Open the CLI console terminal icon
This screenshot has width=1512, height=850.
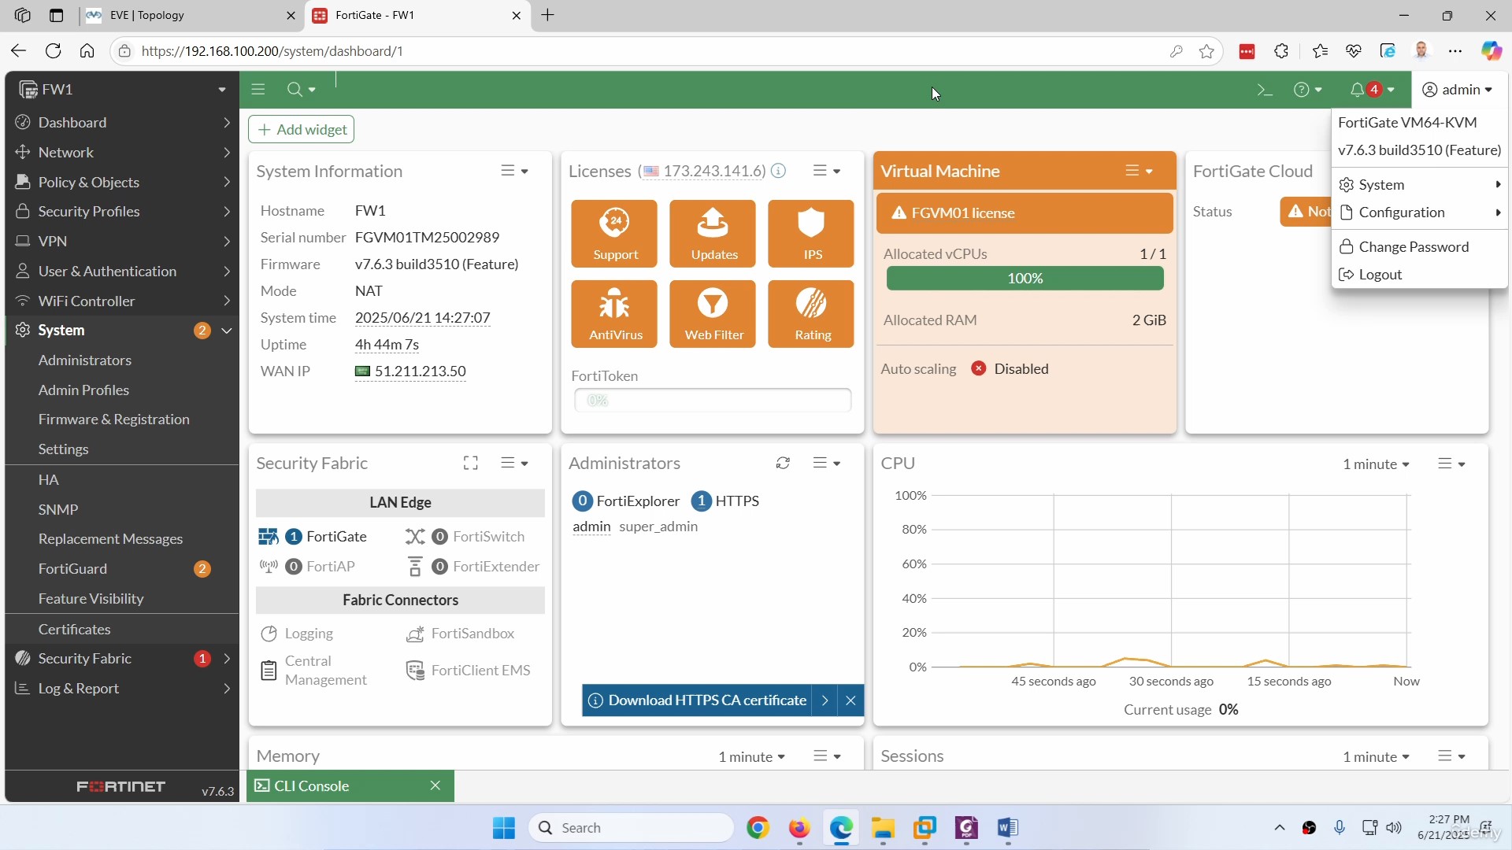pos(1264,90)
